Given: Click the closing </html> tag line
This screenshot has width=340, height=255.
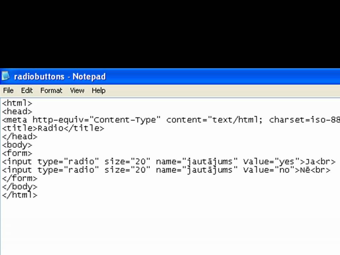Looking at the screenshot, I should (19, 195).
